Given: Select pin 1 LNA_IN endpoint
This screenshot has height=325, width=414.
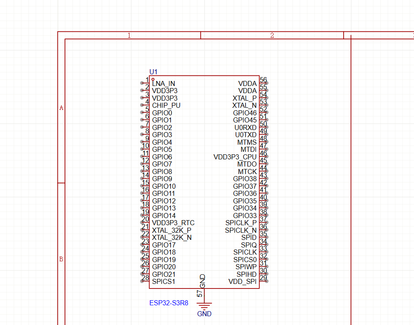Looking at the screenshot, I should 142,83.
